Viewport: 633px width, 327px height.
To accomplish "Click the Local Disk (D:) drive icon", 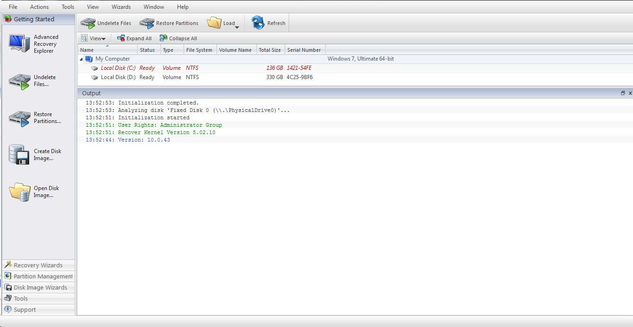I will tap(95, 77).
